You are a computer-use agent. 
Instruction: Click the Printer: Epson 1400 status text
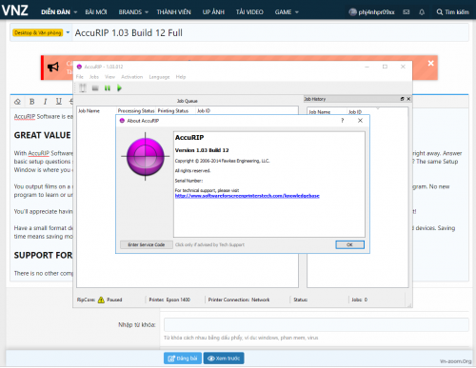click(x=169, y=300)
